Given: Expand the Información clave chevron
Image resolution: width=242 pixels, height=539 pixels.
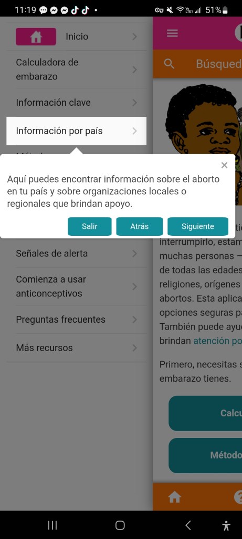Looking at the screenshot, I should pyautogui.click(x=134, y=103).
